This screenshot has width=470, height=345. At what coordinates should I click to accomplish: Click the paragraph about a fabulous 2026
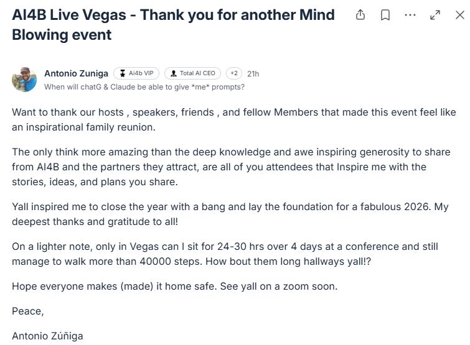tap(230, 214)
